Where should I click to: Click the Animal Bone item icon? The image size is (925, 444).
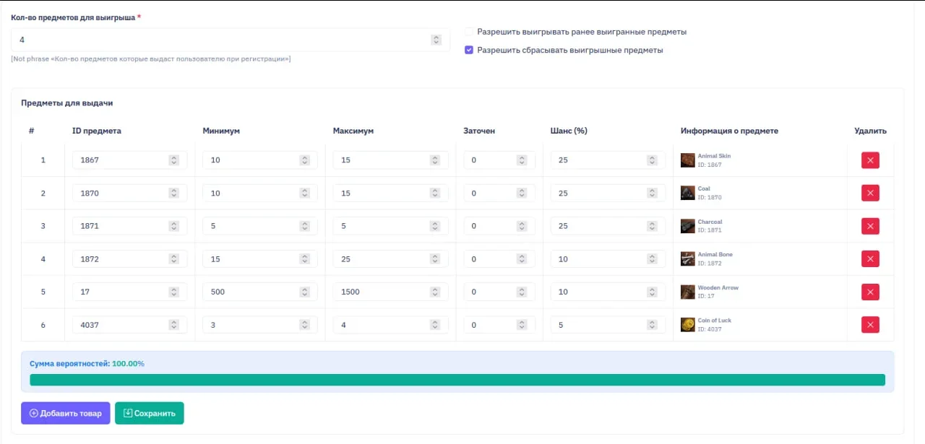tap(687, 258)
